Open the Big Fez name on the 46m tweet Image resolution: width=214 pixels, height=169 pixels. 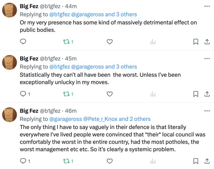[x=29, y=111]
